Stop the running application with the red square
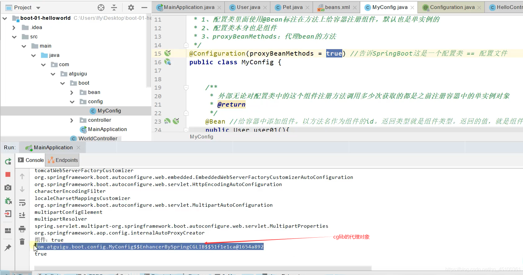 [8, 175]
